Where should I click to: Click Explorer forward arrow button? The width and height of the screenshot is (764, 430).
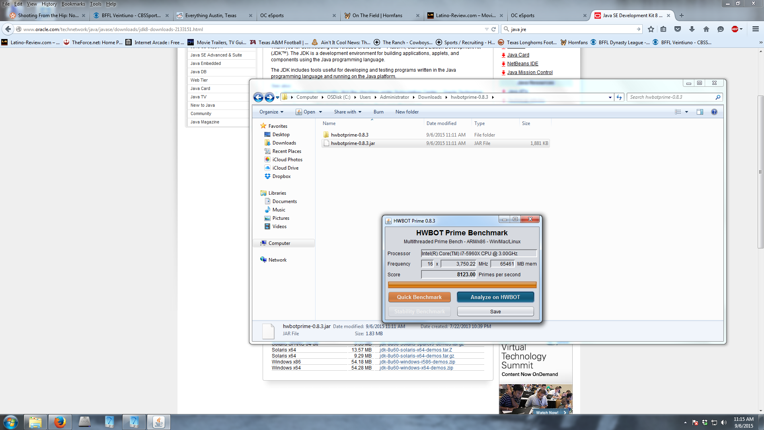[x=269, y=97]
